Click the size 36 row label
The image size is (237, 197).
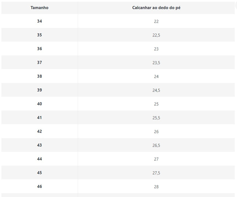coord(39,49)
